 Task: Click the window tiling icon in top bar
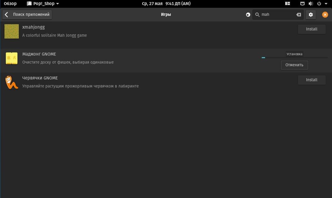[287, 4]
